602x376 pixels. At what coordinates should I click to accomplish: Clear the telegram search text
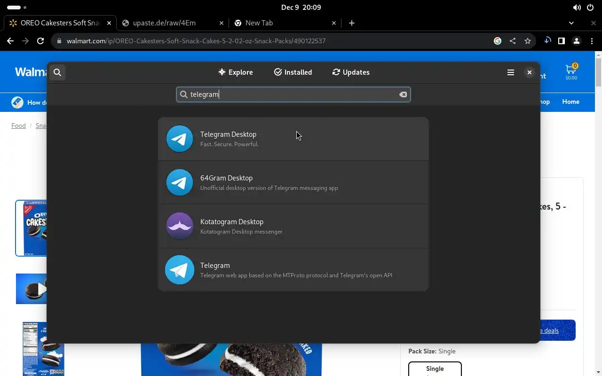coord(403,94)
